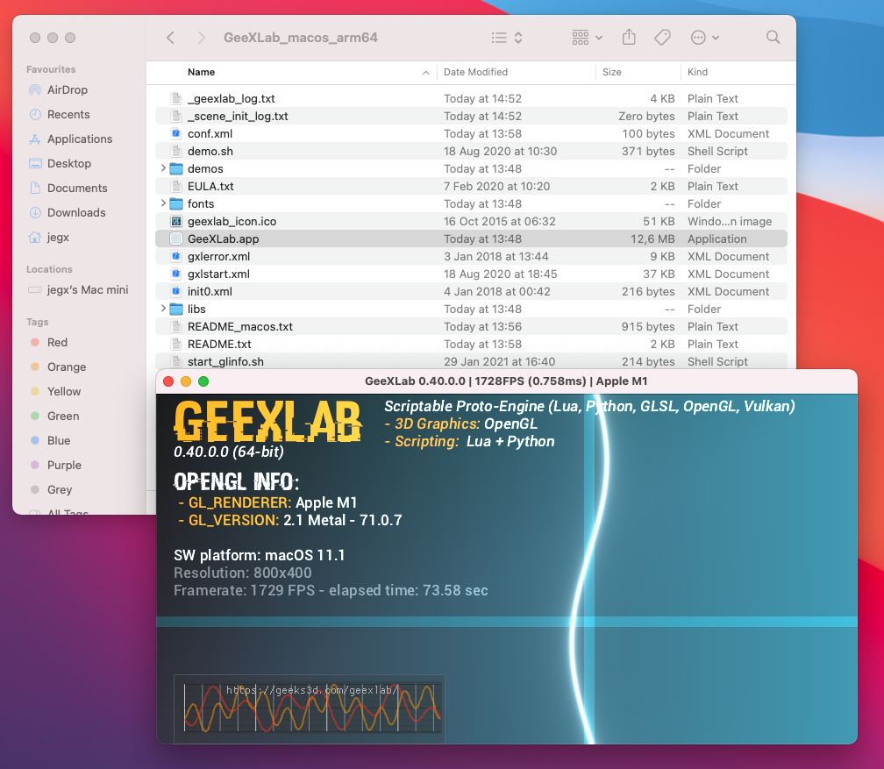Click the conf.xml file icon
Image resolution: width=884 pixels, height=769 pixels.
coord(176,133)
